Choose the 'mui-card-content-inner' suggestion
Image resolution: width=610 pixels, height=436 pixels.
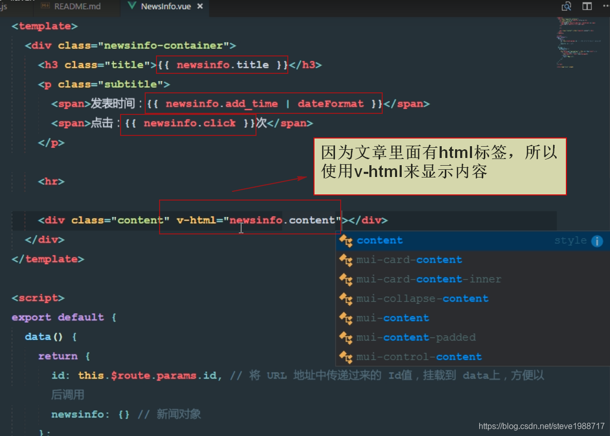coord(473,279)
